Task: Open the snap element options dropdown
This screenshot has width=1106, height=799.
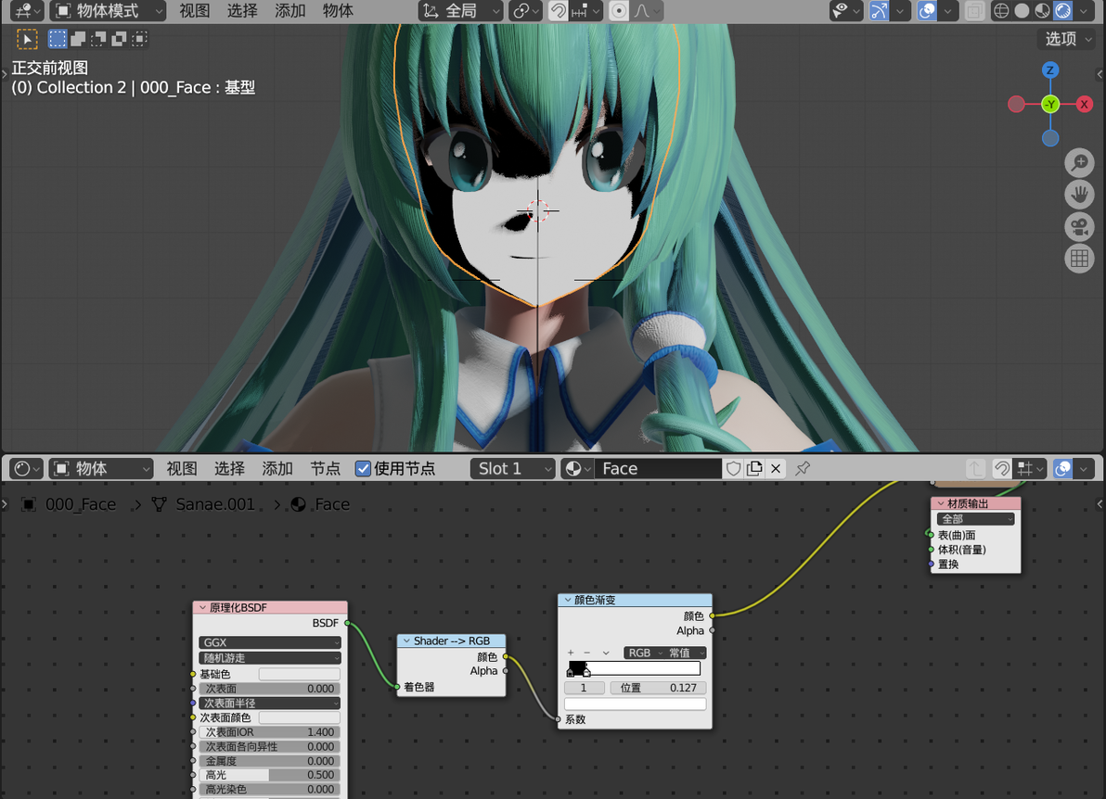Action: pos(585,10)
